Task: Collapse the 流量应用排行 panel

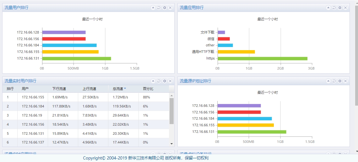Action: [x=328, y=8]
